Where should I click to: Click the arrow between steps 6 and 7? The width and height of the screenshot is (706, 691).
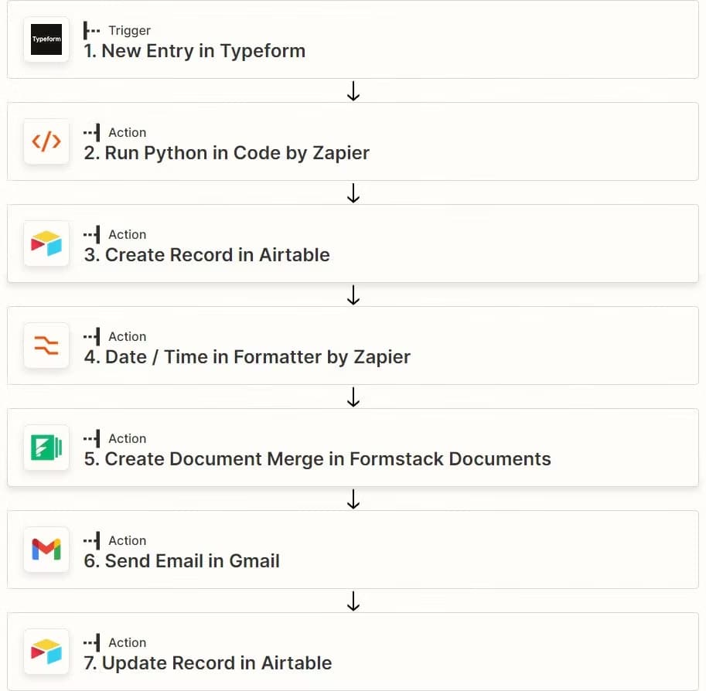pyautogui.click(x=353, y=601)
